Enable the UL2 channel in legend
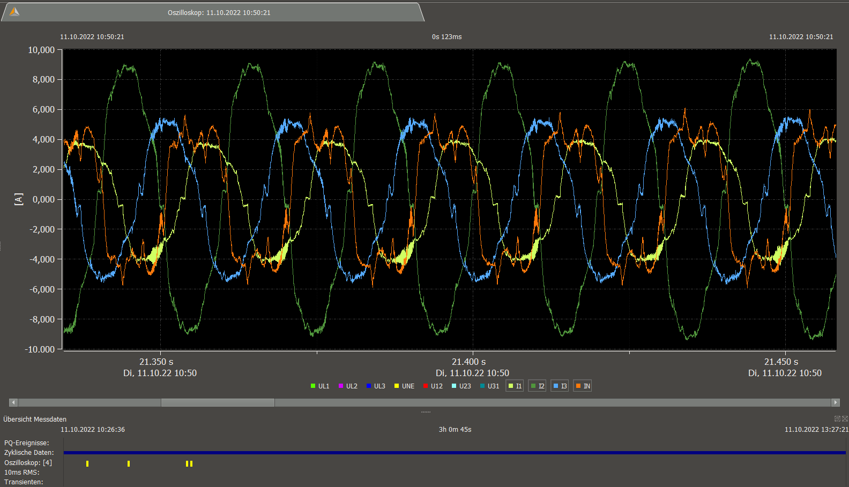The height and width of the screenshot is (487, 849). click(x=348, y=386)
